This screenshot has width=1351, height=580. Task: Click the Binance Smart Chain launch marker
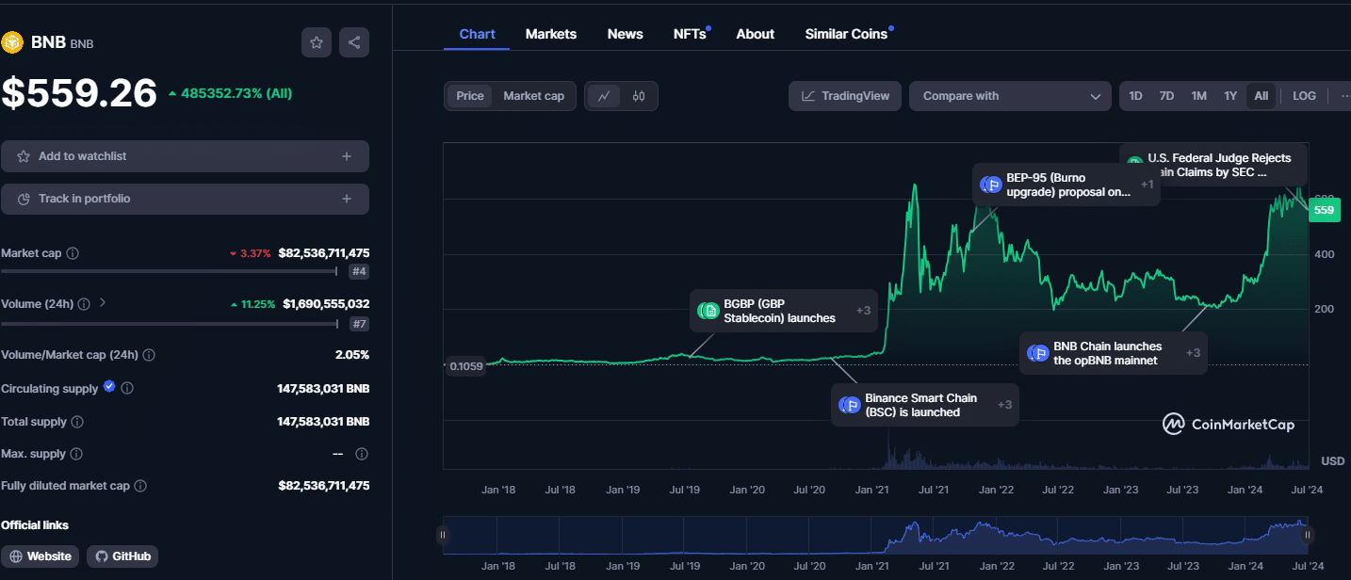(850, 405)
